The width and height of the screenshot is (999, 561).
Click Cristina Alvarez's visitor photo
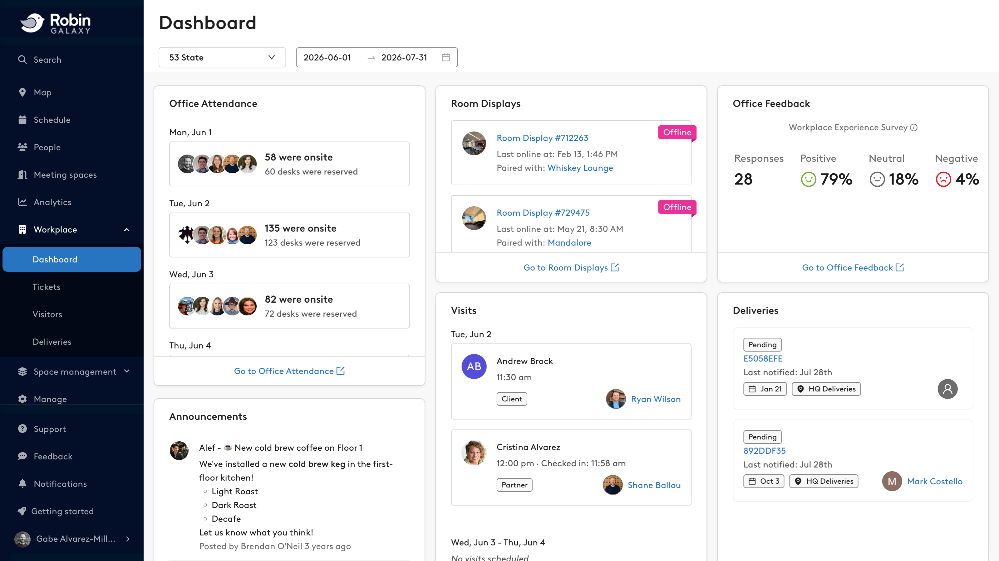coord(474,453)
